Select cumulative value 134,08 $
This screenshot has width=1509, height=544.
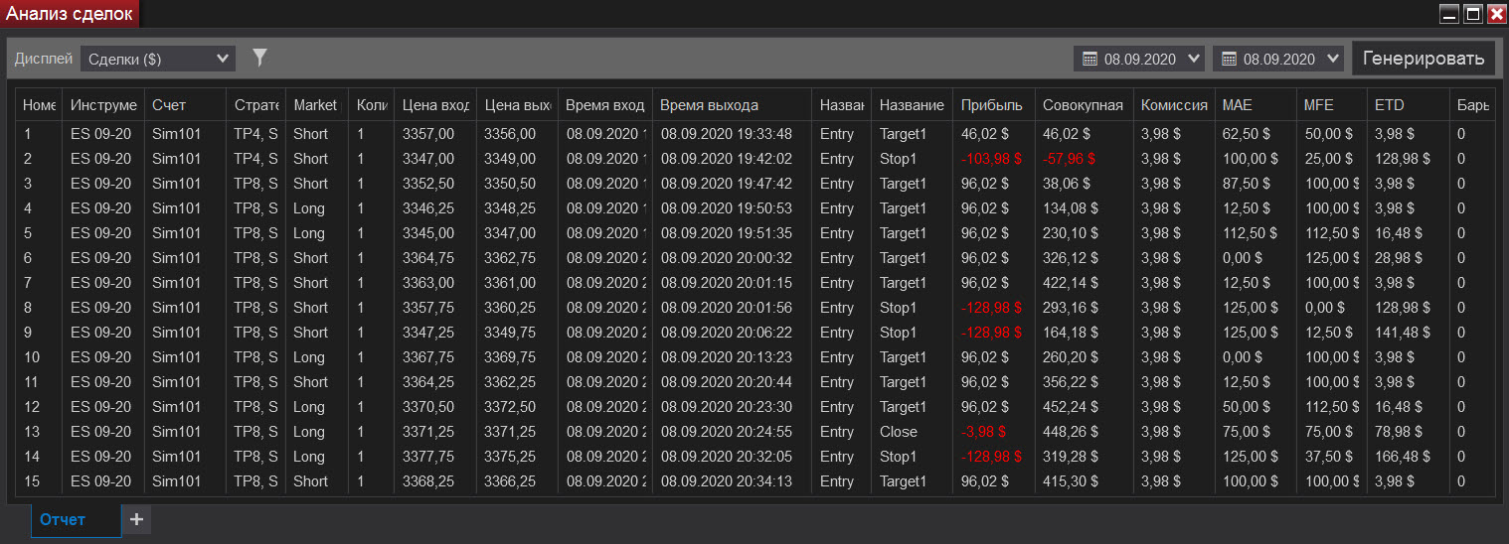tap(1071, 208)
